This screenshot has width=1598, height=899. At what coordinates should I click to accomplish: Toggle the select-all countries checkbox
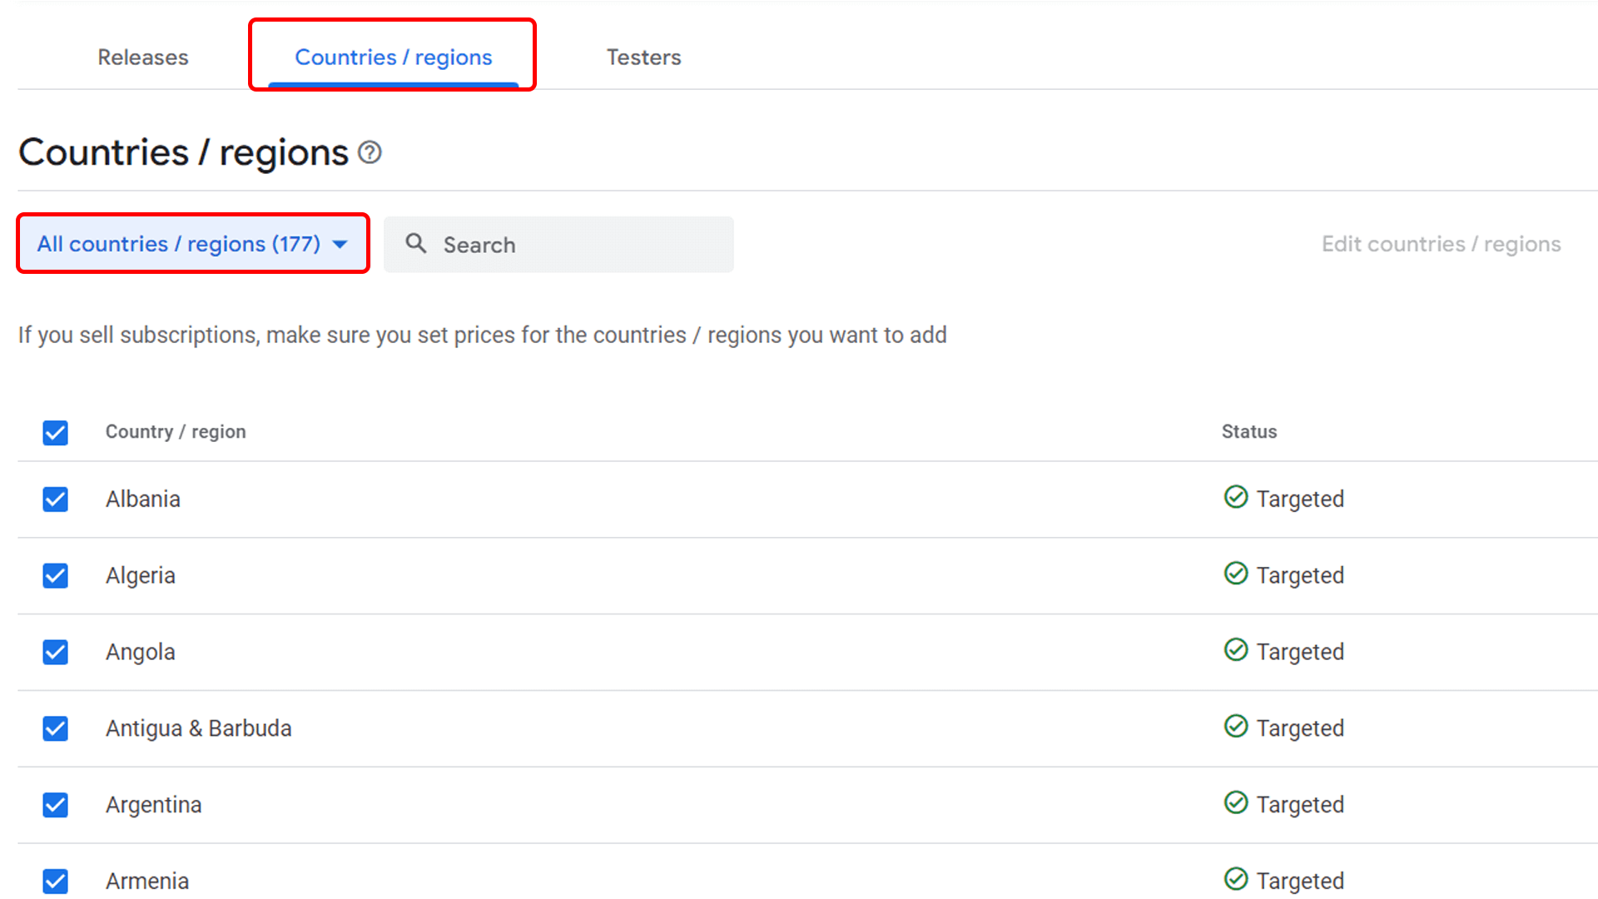click(55, 433)
